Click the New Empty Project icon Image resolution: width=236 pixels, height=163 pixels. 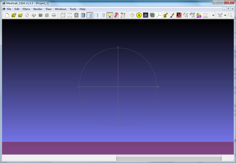click(7, 15)
